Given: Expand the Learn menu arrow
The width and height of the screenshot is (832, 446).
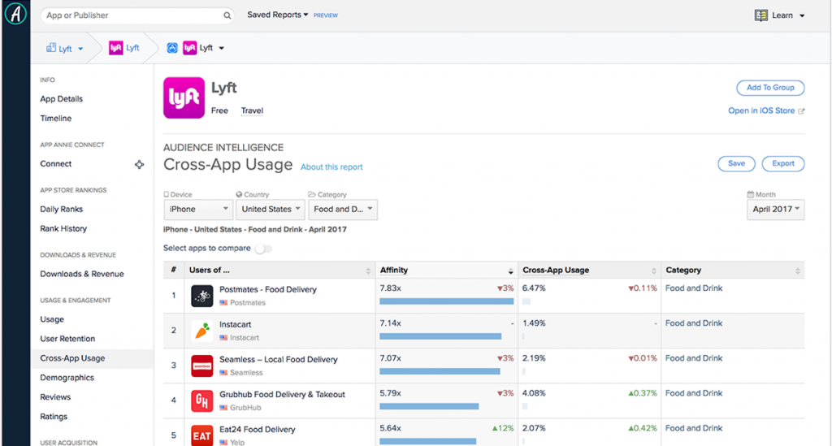Looking at the screenshot, I should pyautogui.click(x=802, y=16).
